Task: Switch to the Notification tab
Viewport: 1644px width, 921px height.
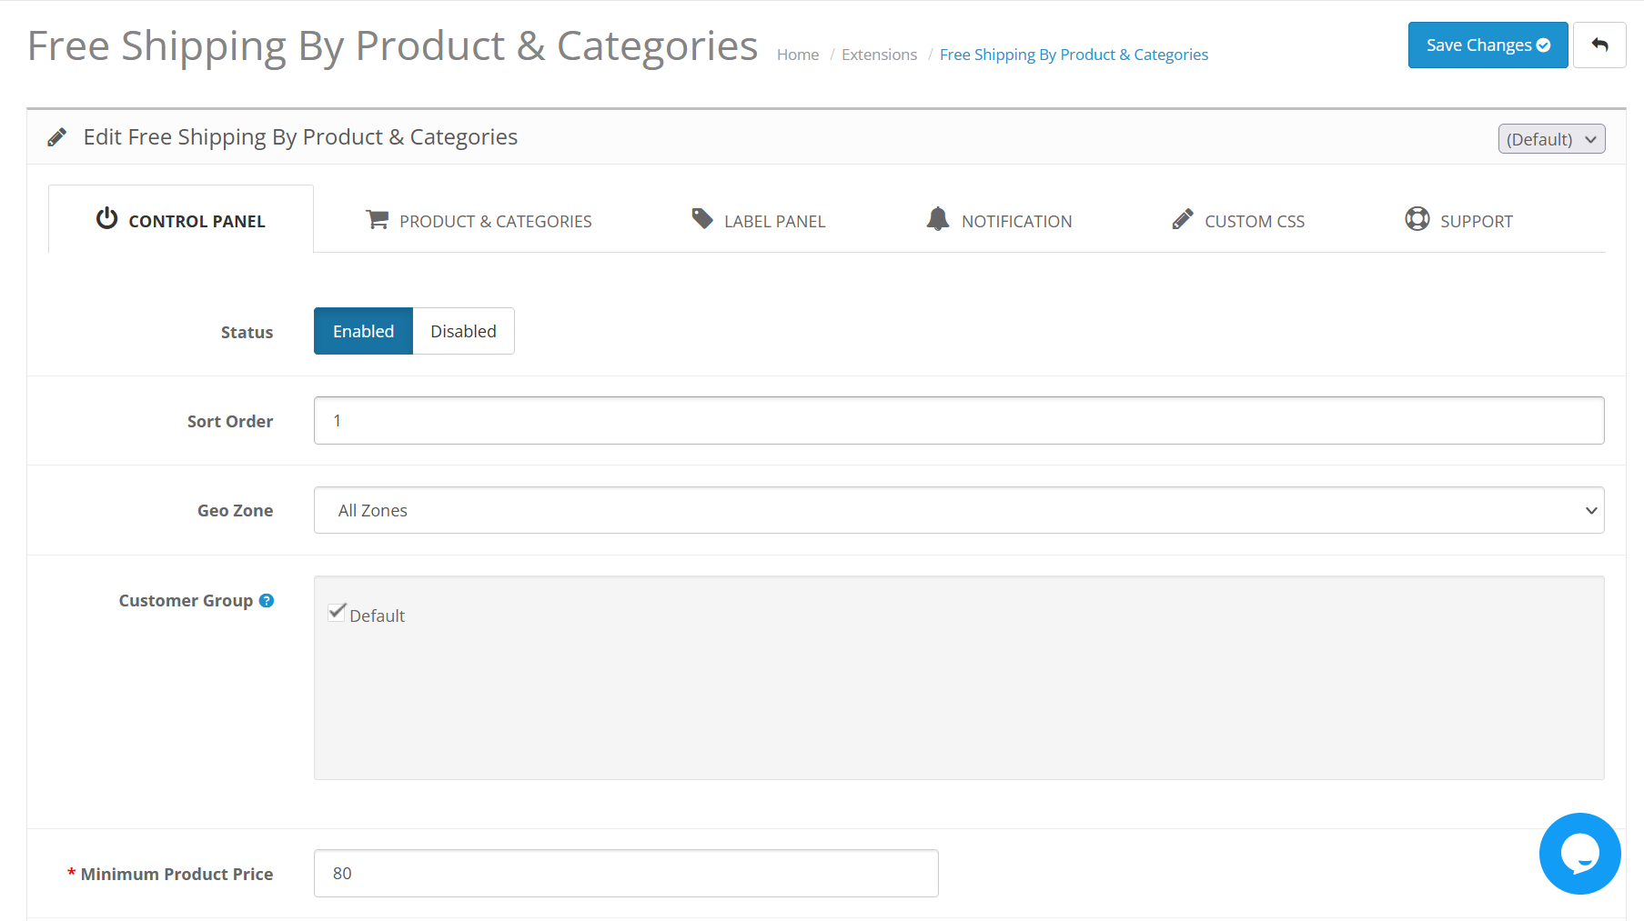Action: (999, 220)
